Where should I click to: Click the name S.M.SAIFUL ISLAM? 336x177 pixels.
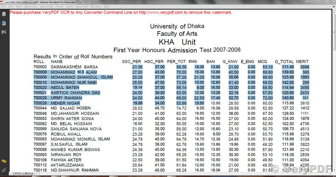tap(69, 144)
